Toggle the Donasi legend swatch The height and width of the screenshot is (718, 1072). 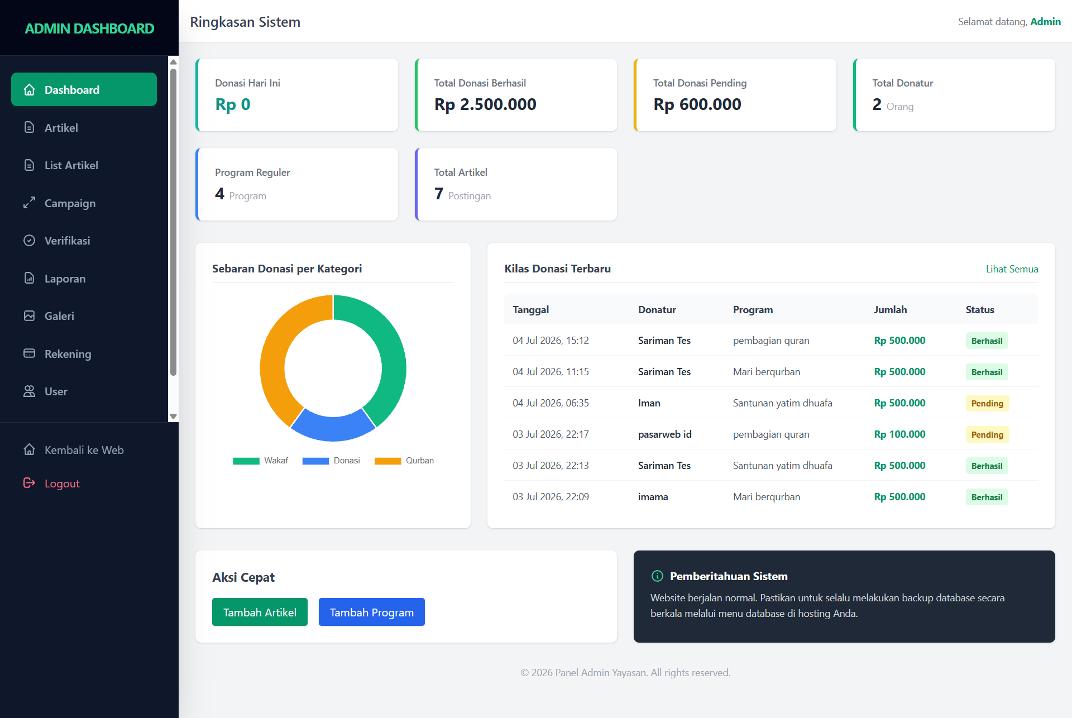[x=315, y=461]
